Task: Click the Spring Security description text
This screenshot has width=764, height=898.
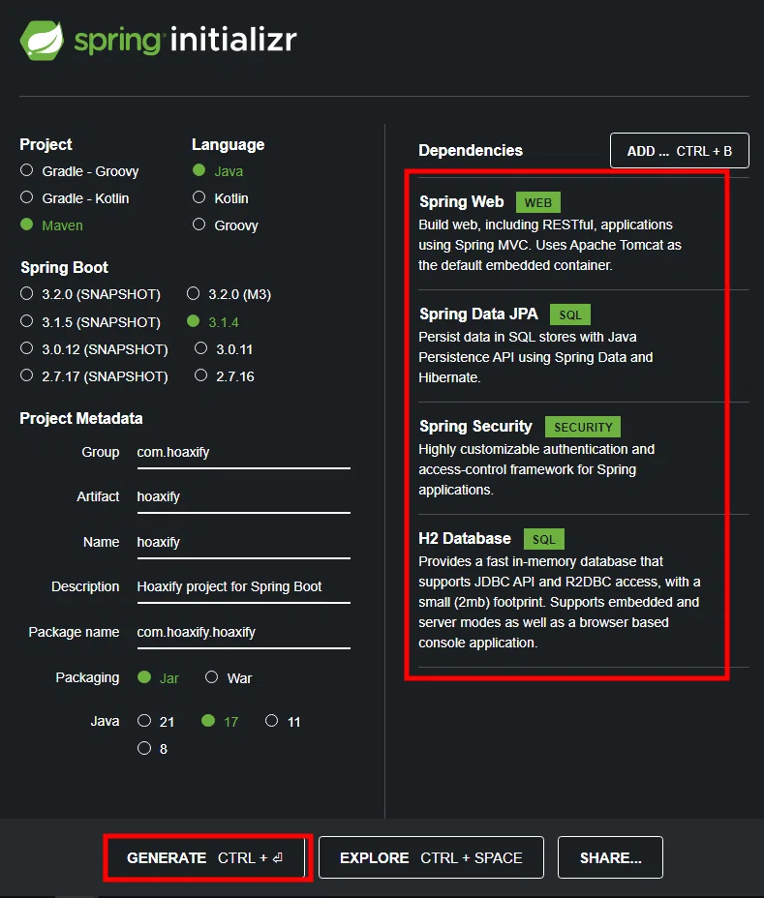Action: click(x=536, y=469)
